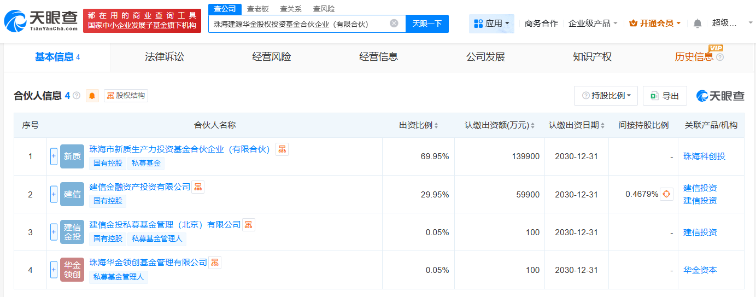Open the 珠海科创投 related link

(704, 156)
